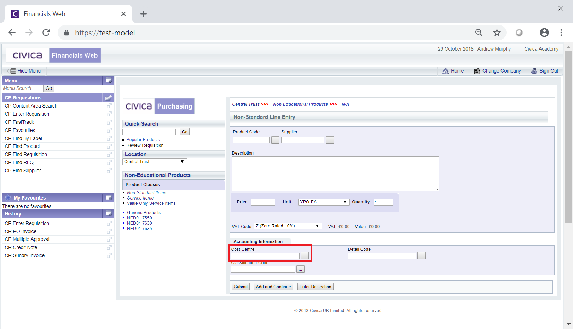
Task: Open the Detail Code lookup button
Action: pos(421,256)
